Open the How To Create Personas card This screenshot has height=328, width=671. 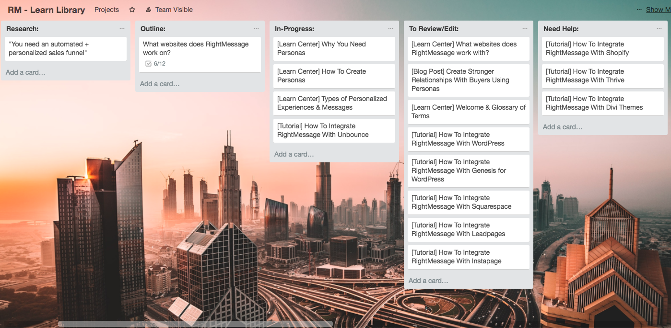334,76
